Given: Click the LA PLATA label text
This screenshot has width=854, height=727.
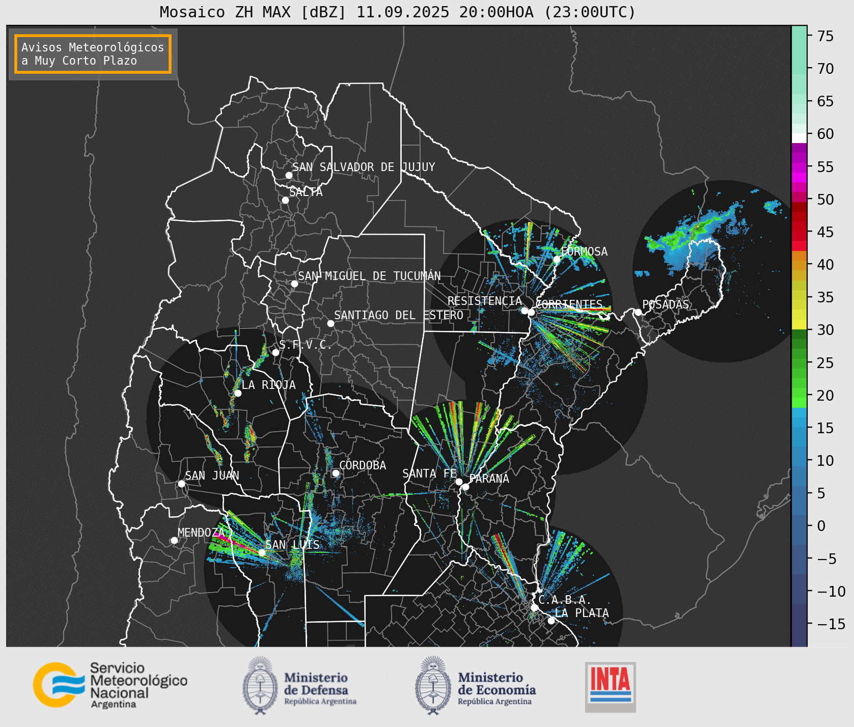Looking at the screenshot, I should tap(582, 613).
